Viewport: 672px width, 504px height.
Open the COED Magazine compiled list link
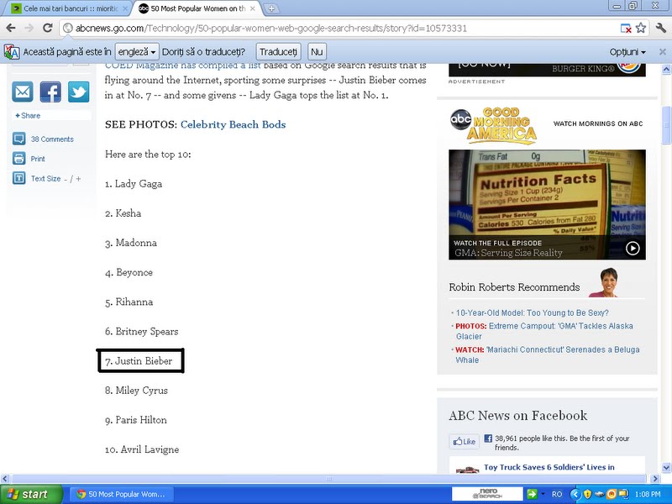182,66
